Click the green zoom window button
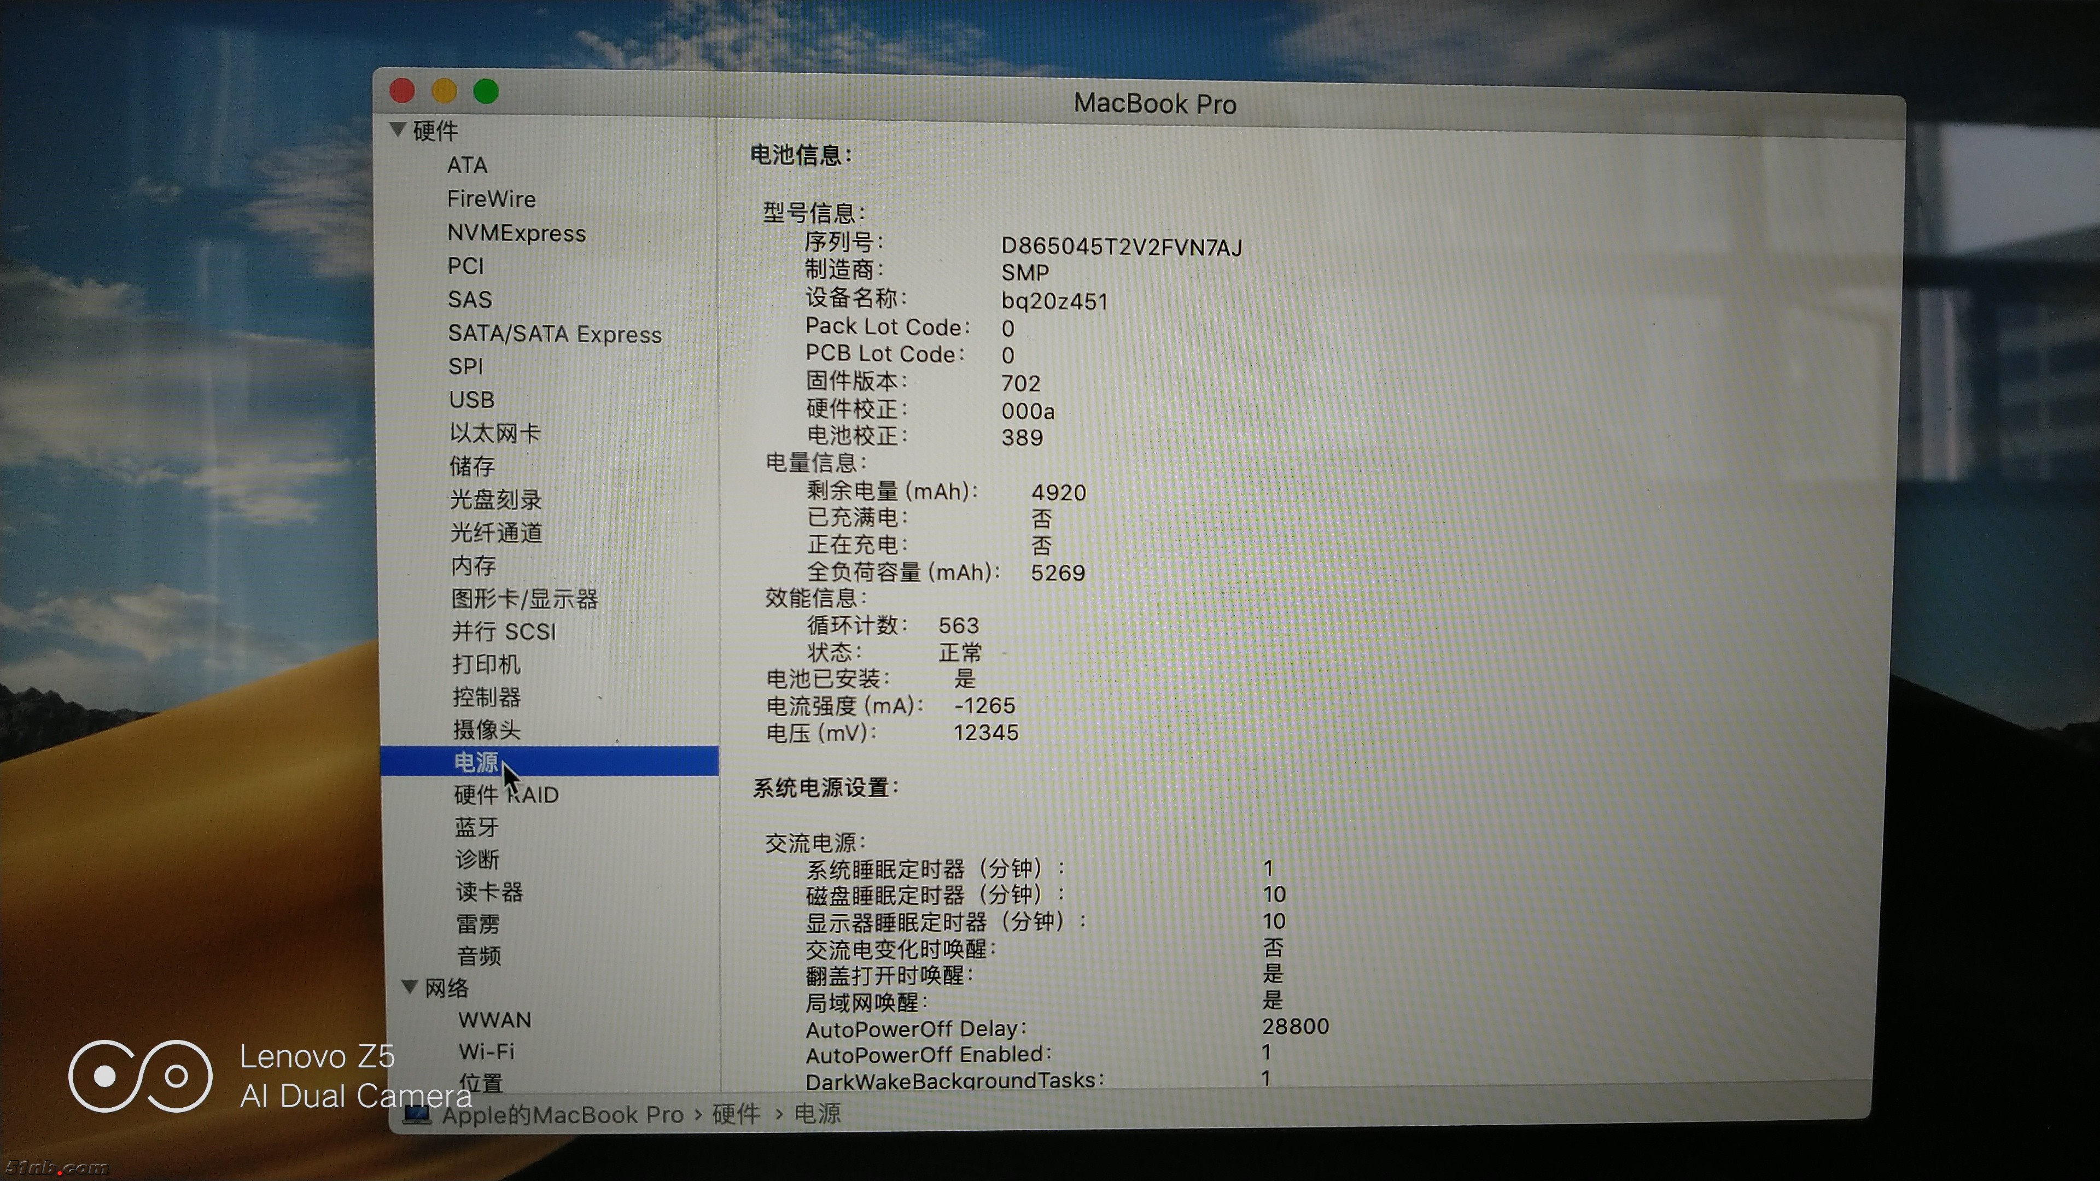 point(487,91)
